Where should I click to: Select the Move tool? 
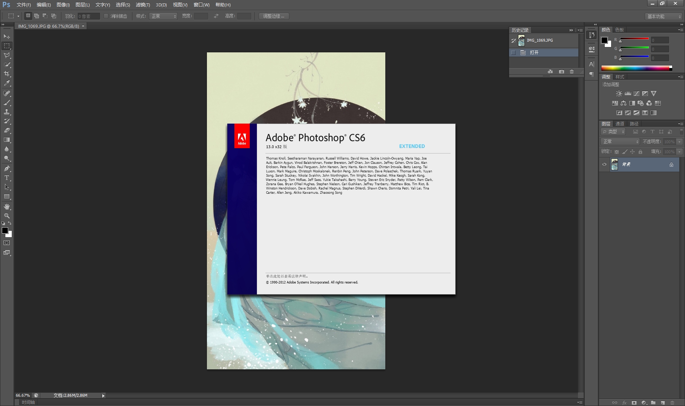point(7,36)
